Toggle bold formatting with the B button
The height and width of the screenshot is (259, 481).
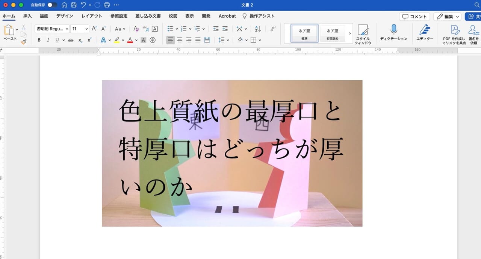pos(39,40)
